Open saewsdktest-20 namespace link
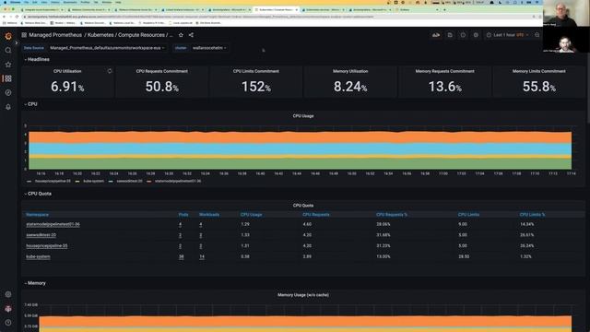The image size is (590, 332). [41, 235]
